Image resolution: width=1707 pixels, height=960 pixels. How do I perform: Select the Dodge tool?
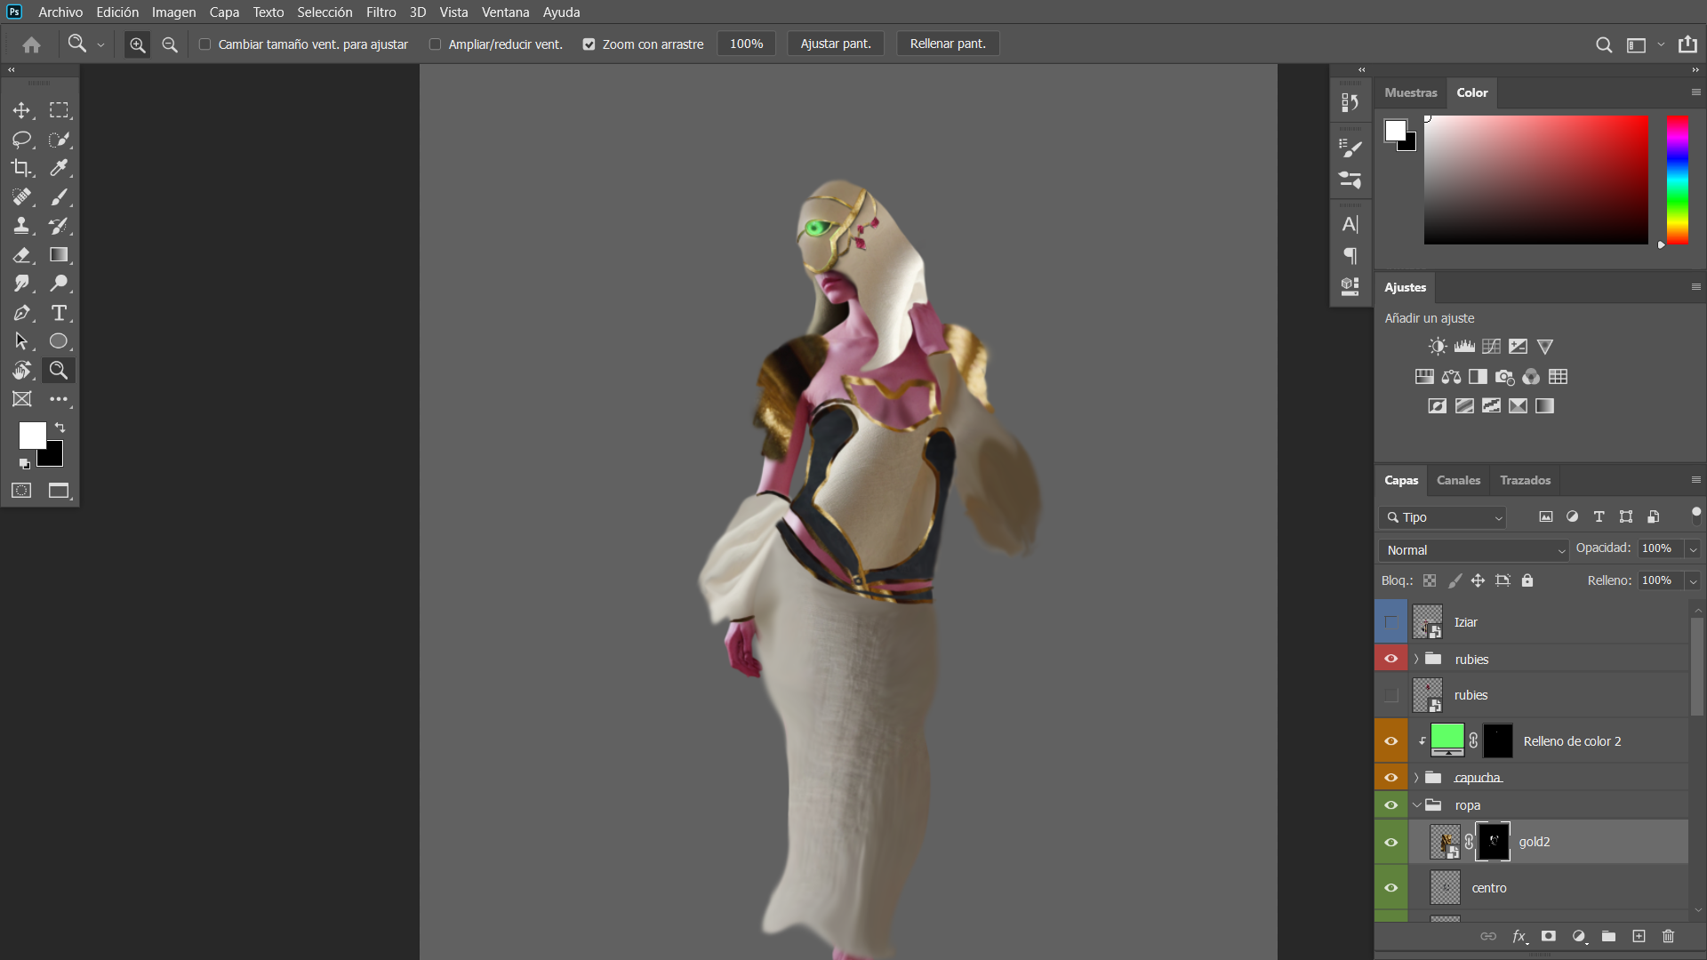tap(59, 284)
